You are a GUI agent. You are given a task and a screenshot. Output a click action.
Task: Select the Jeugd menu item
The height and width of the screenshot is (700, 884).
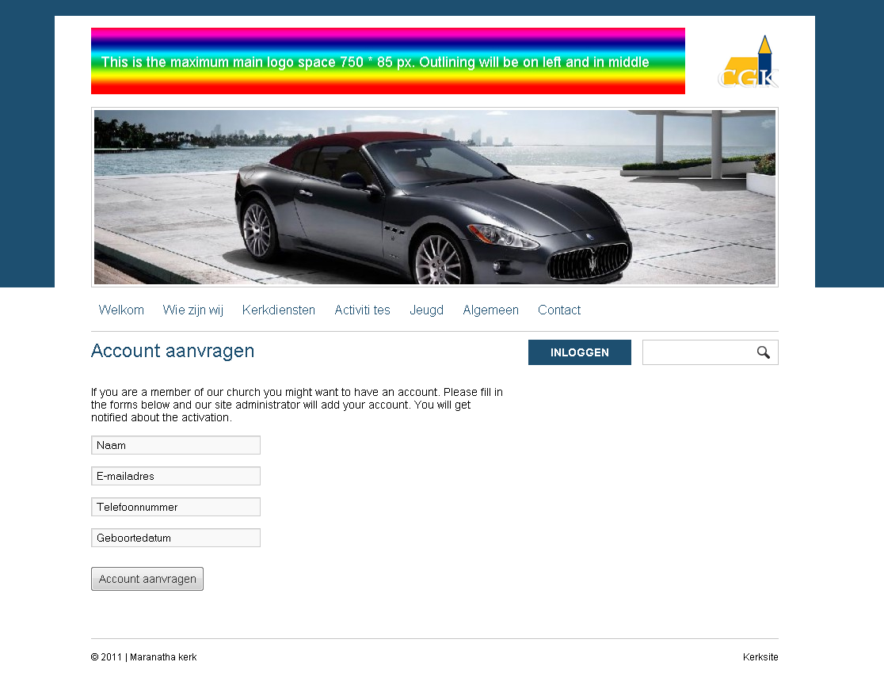coord(426,310)
